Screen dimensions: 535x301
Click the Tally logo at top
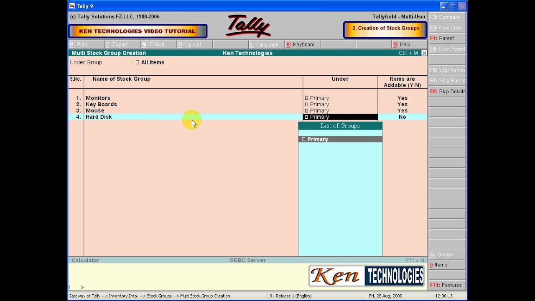click(x=248, y=26)
